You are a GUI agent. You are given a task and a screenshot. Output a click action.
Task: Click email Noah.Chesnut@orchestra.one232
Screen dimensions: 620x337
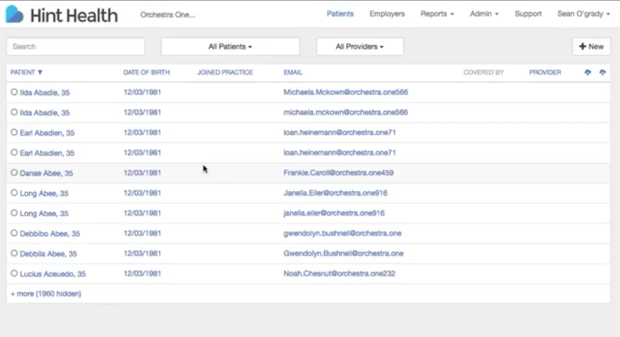339,274
